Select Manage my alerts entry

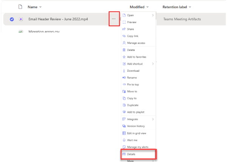click(138, 147)
